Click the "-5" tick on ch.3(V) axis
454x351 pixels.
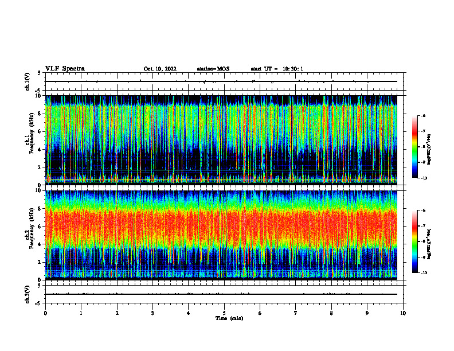(x=38, y=303)
